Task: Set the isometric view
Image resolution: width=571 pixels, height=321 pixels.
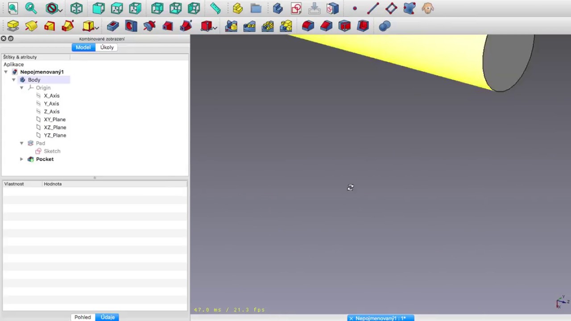Action: click(x=76, y=8)
